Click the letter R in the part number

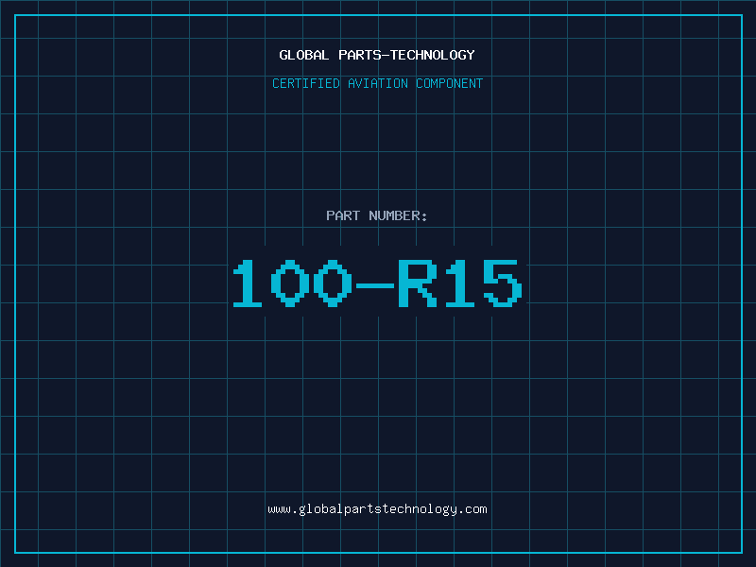[416, 283]
